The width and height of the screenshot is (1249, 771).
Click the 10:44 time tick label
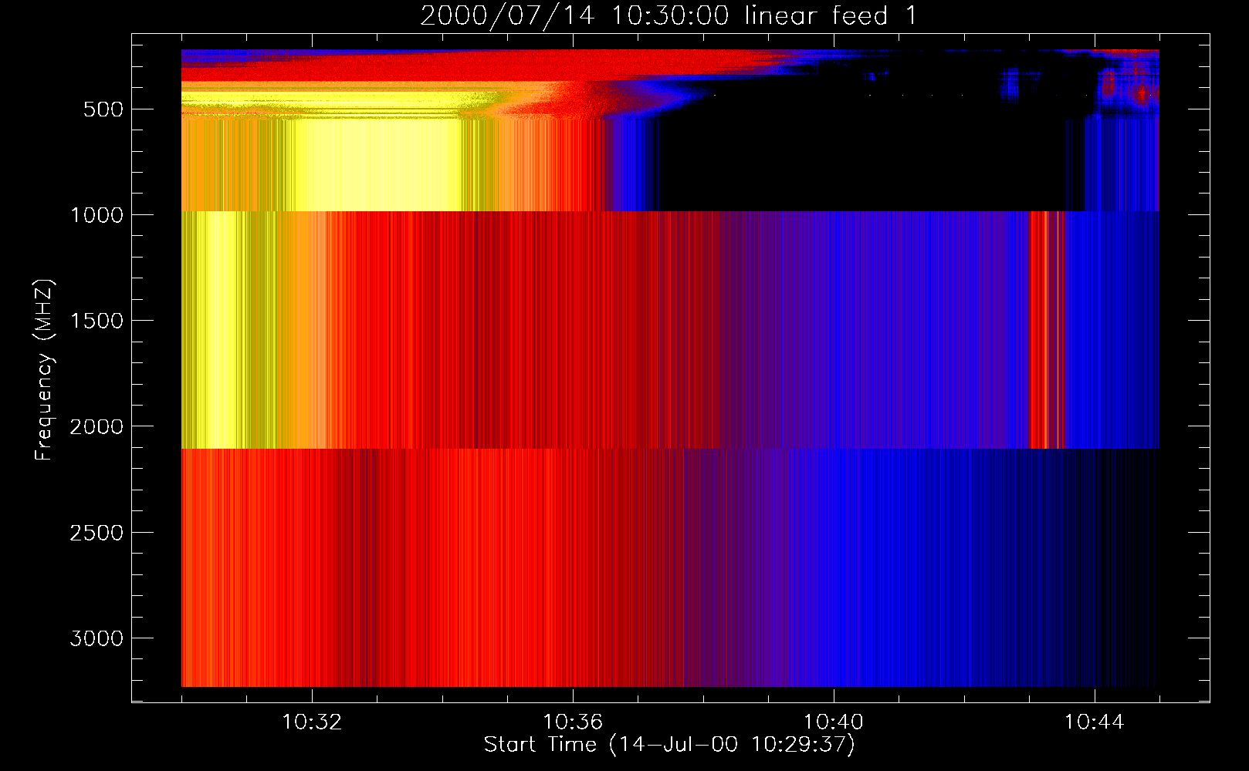[1095, 722]
